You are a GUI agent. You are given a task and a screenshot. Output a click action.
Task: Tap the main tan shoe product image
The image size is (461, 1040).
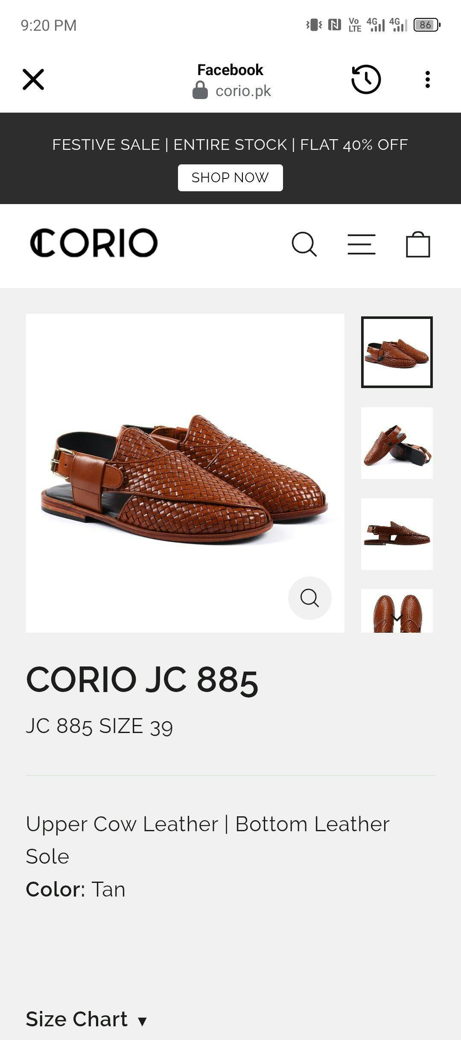pyautogui.click(x=185, y=473)
